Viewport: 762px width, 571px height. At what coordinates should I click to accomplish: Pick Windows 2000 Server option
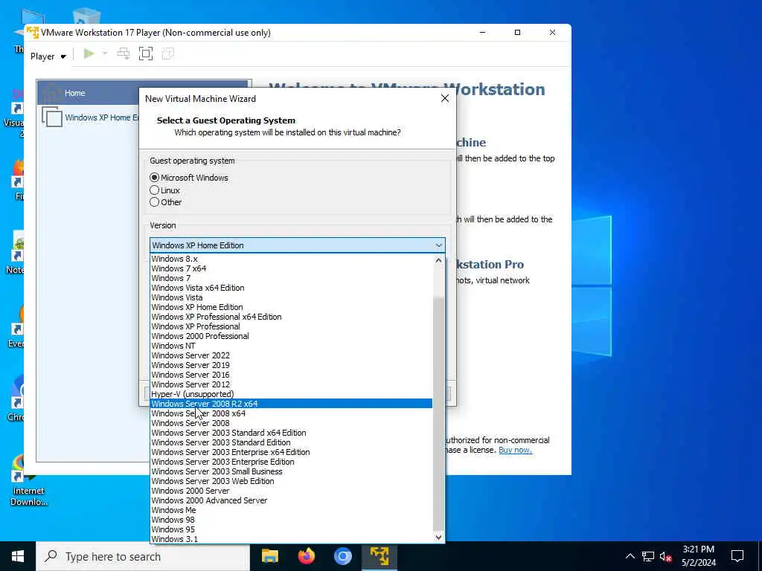pyautogui.click(x=291, y=491)
